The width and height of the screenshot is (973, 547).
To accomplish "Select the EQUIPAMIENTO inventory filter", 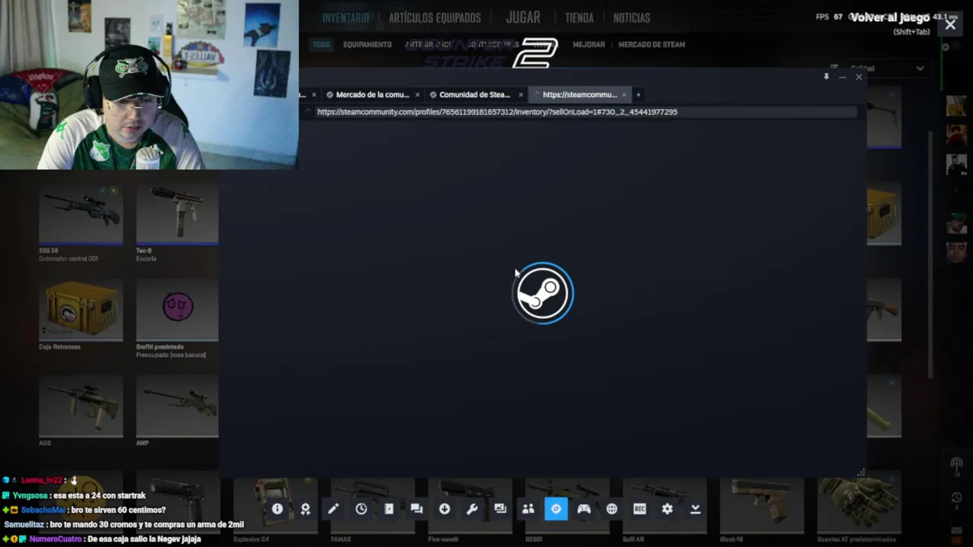I will pyautogui.click(x=367, y=44).
